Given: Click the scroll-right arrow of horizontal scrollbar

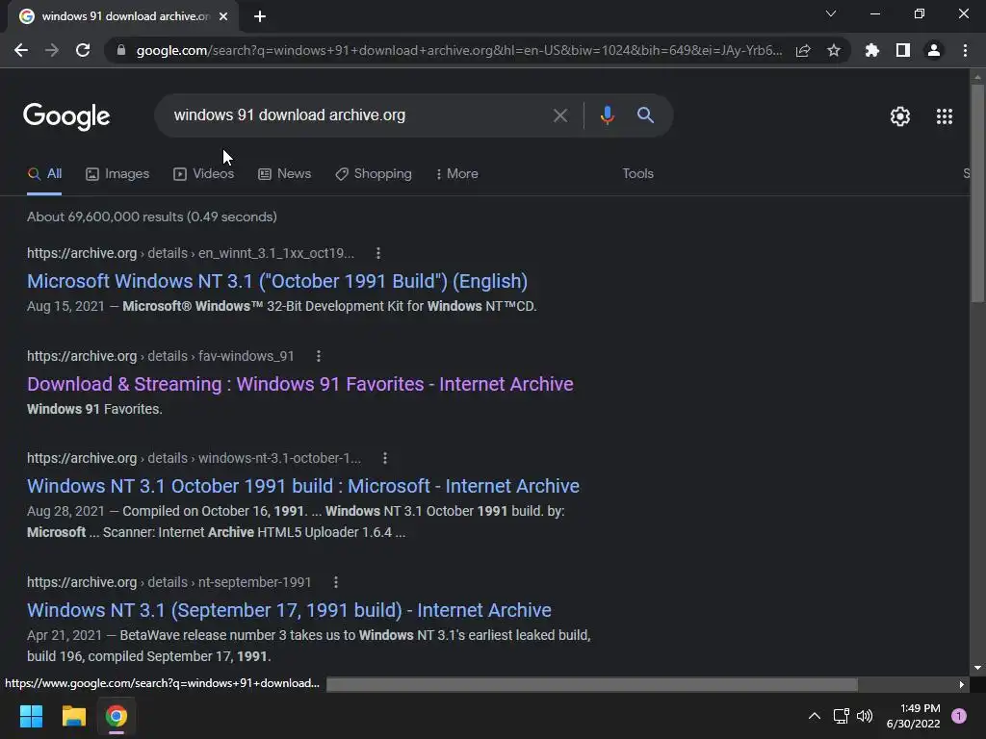Looking at the screenshot, I should pos(962,684).
